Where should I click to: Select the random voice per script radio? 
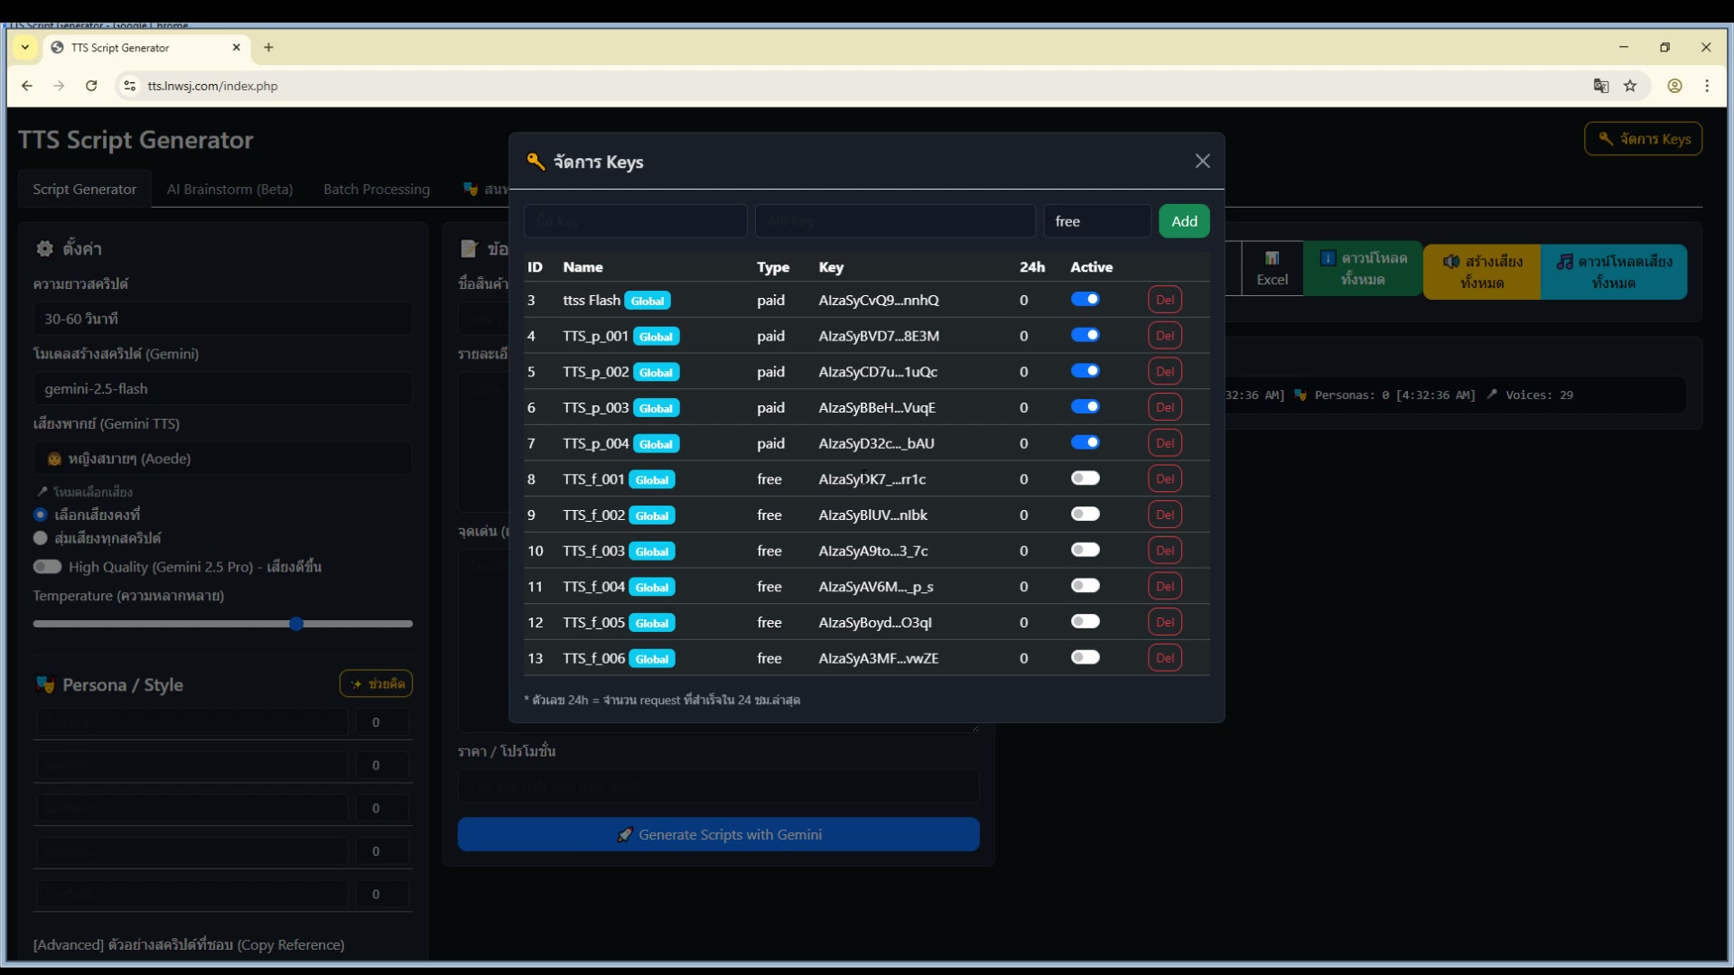coord(41,538)
